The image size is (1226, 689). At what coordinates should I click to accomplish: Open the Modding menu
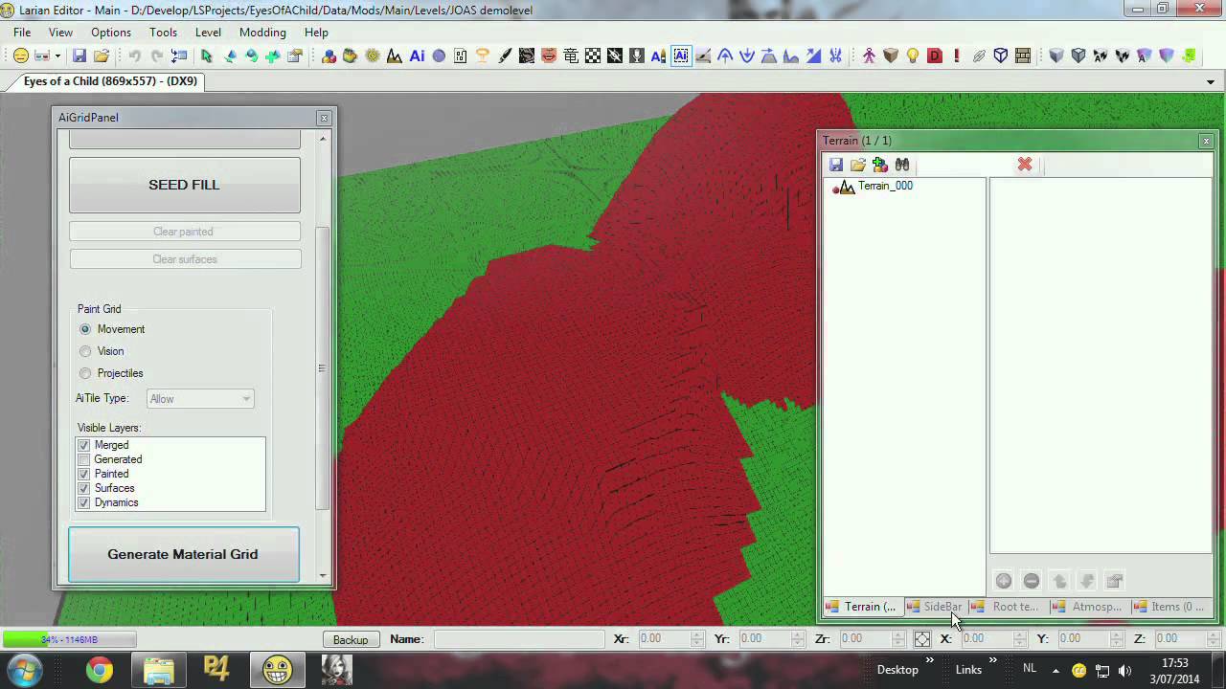[262, 32]
